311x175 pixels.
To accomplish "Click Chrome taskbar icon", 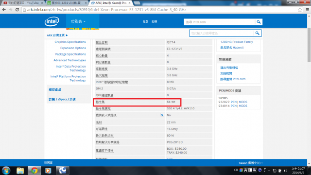I will pos(34,171).
